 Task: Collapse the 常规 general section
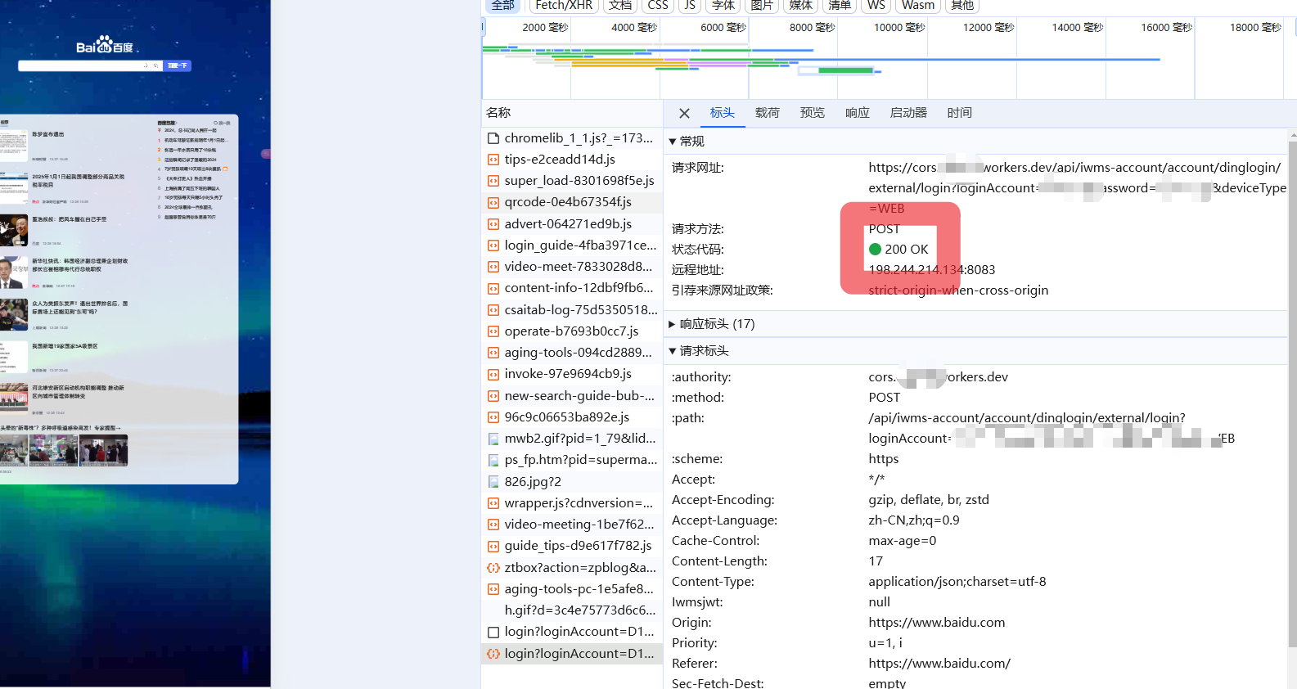click(673, 142)
